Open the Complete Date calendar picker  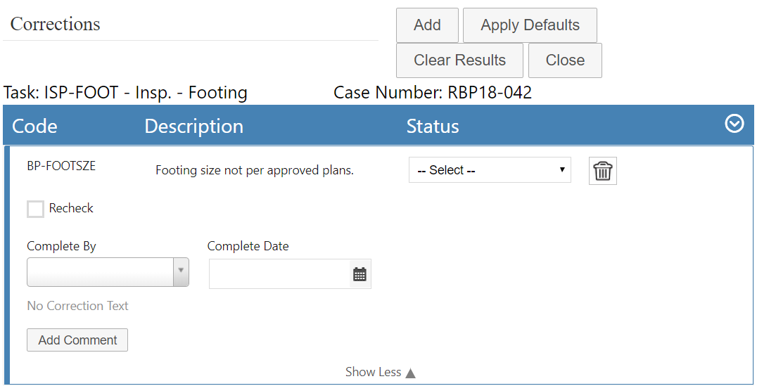click(x=360, y=274)
